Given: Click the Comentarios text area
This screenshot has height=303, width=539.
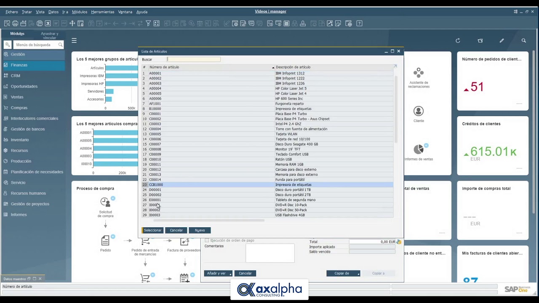Looking at the screenshot, I should (270, 253).
